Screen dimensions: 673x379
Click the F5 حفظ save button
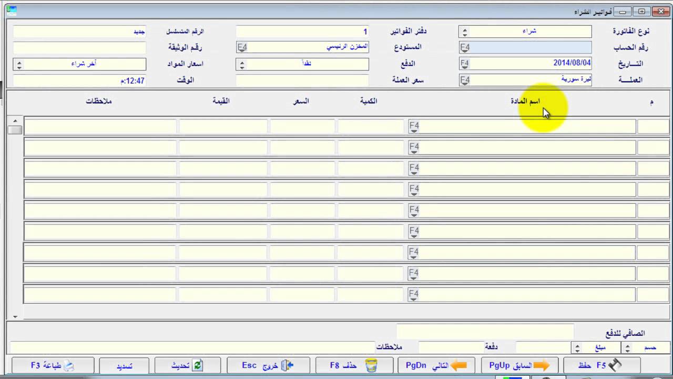click(601, 365)
